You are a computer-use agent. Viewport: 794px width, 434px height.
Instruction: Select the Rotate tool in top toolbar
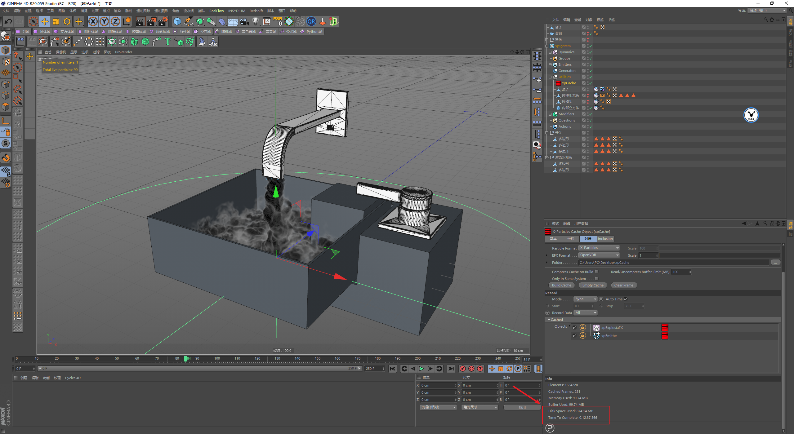[67, 21]
